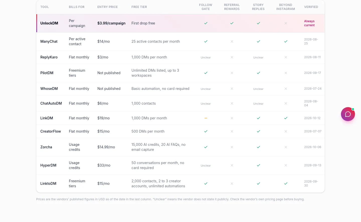Click PilotDM's Story Replies checkmark
The height and width of the screenshot is (222, 361).
pyautogui.click(x=258, y=73)
